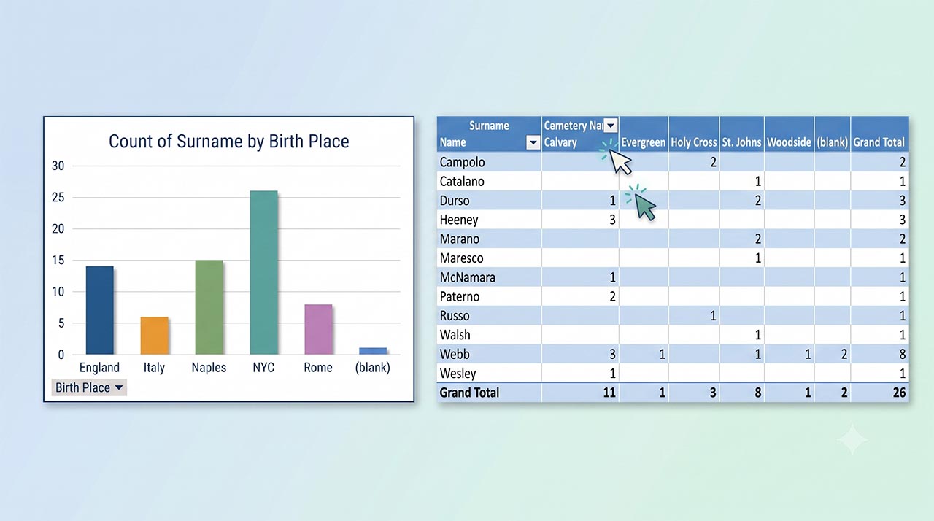This screenshot has height=521, width=934.
Task: Select the purple Rome bar
Action: (x=318, y=329)
